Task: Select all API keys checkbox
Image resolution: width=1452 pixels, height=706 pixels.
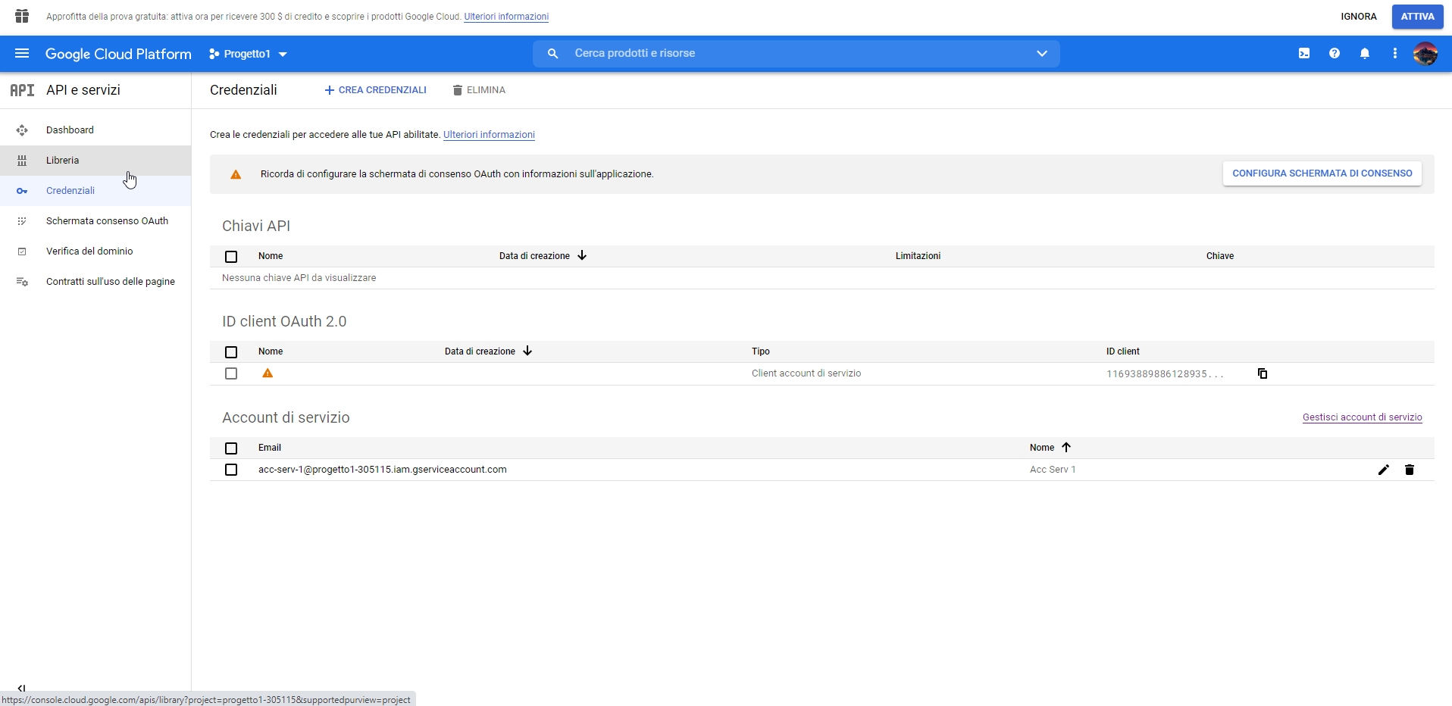Action: (x=231, y=257)
